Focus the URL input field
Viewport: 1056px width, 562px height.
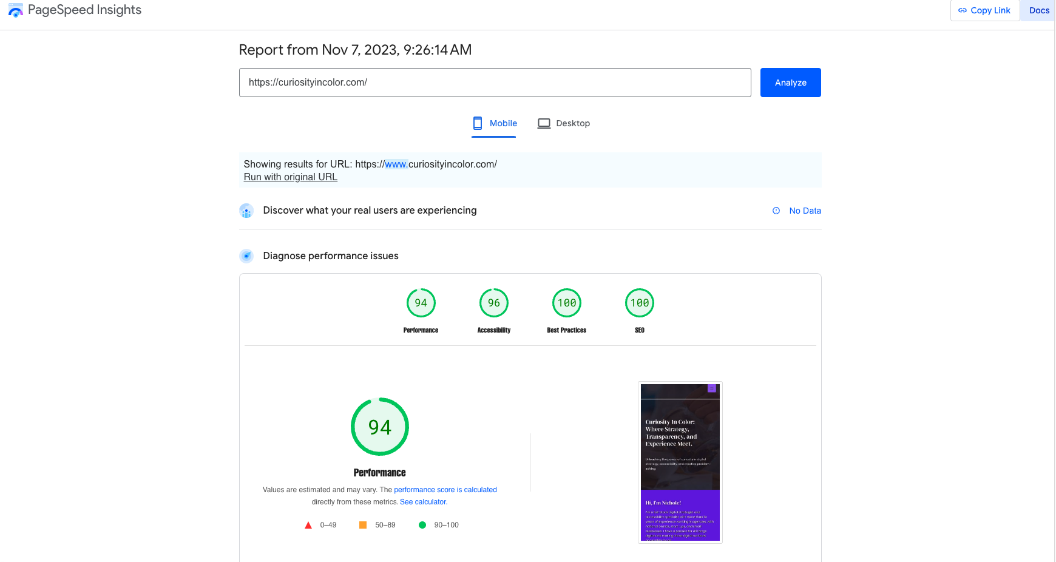(x=495, y=83)
